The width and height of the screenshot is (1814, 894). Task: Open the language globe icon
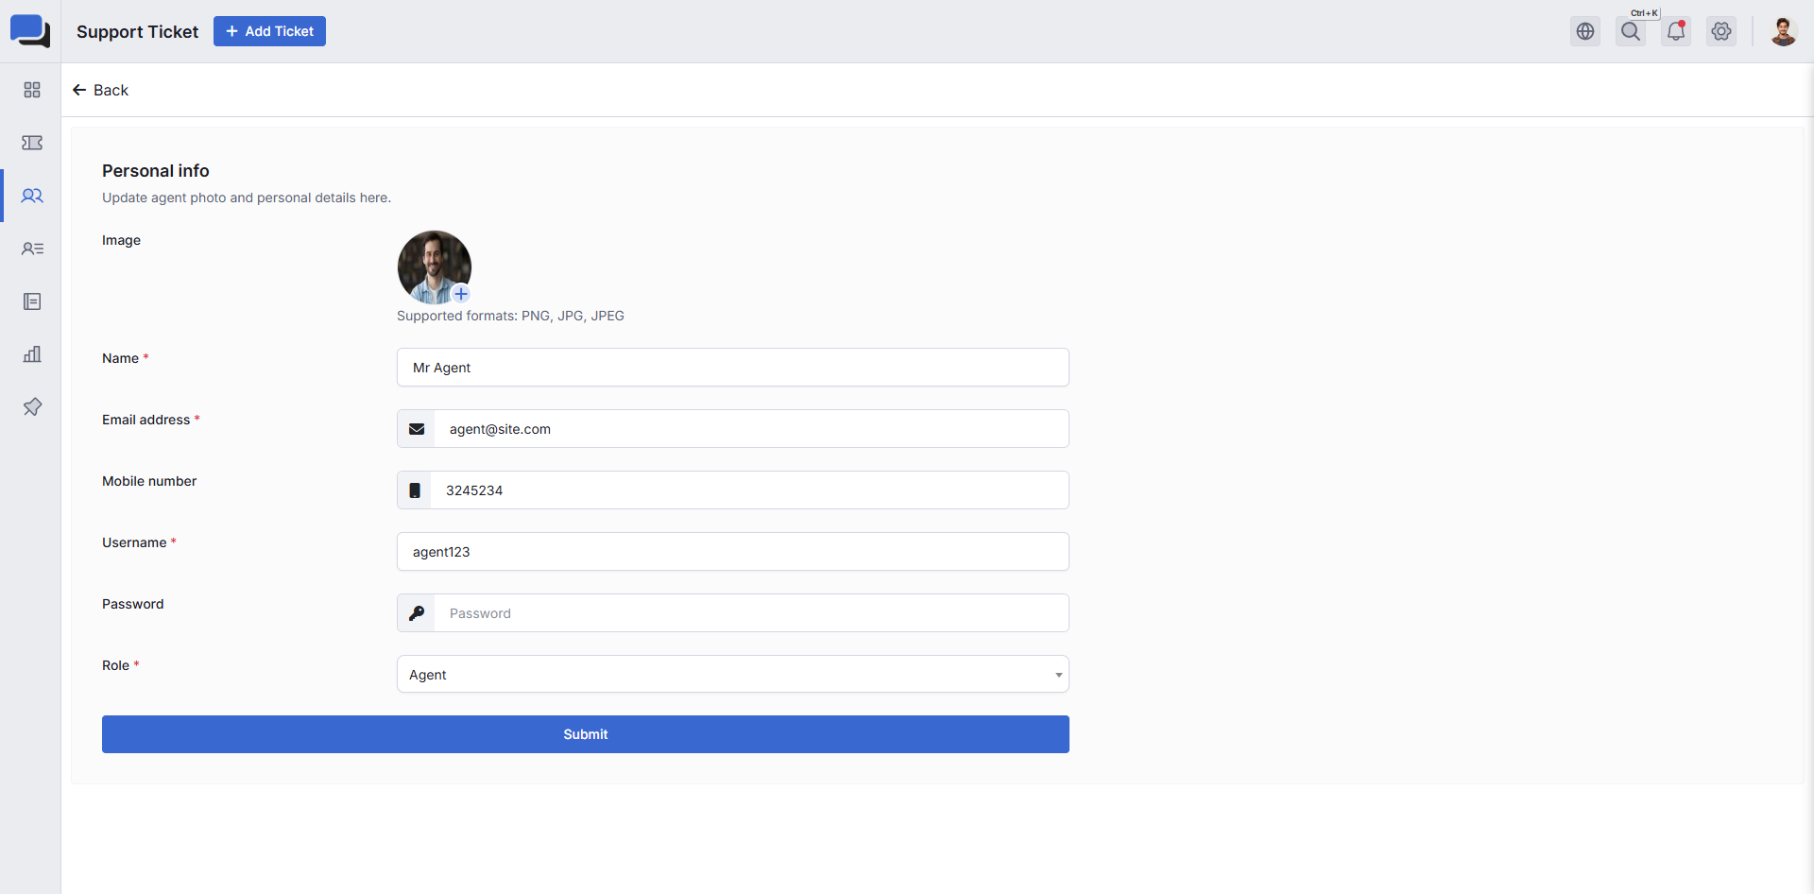(1585, 31)
